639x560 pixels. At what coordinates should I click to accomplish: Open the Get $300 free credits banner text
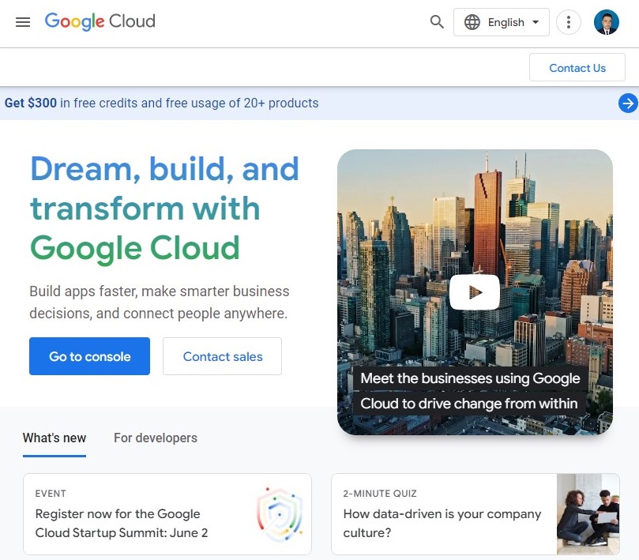click(x=161, y=103)
